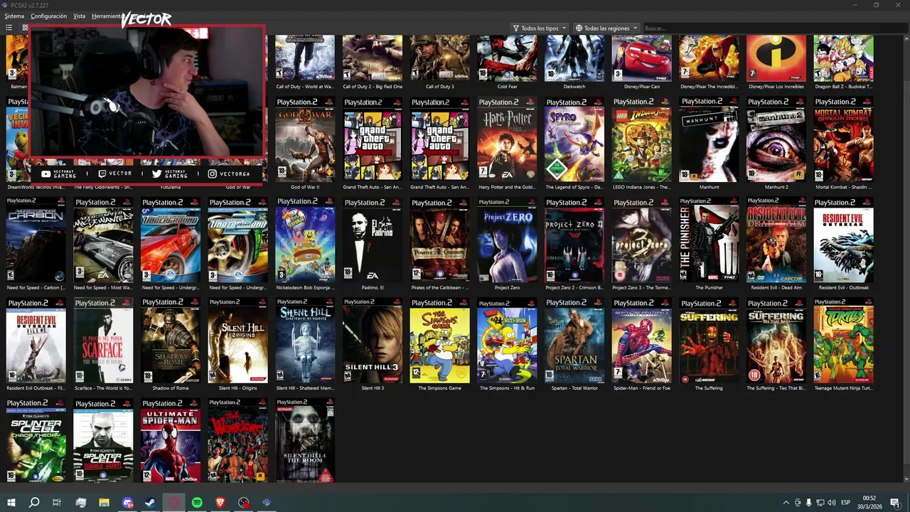Image resolution: width=910 pixels, height=512 pixels.
Task: Select the Need for Speed Carbon cover
Action: tap(36, 240)
